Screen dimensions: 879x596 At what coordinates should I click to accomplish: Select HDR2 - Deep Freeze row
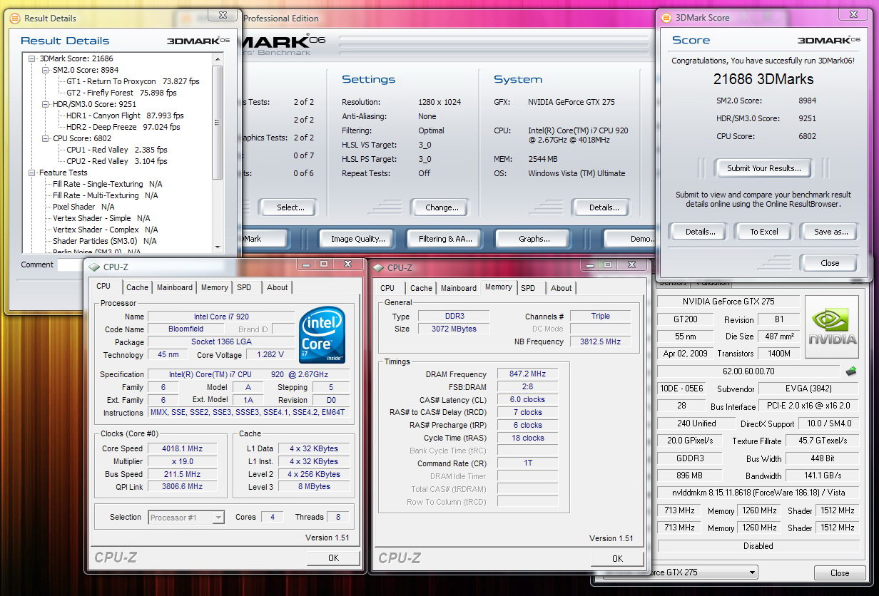pos(123,127)
